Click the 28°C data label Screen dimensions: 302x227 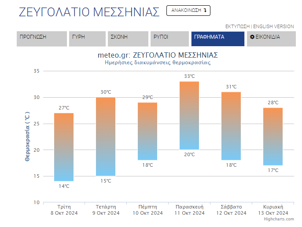(x=273, y=103)
